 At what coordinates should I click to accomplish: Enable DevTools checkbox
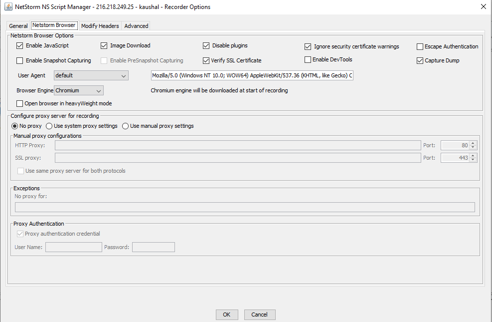coord(308,59)
